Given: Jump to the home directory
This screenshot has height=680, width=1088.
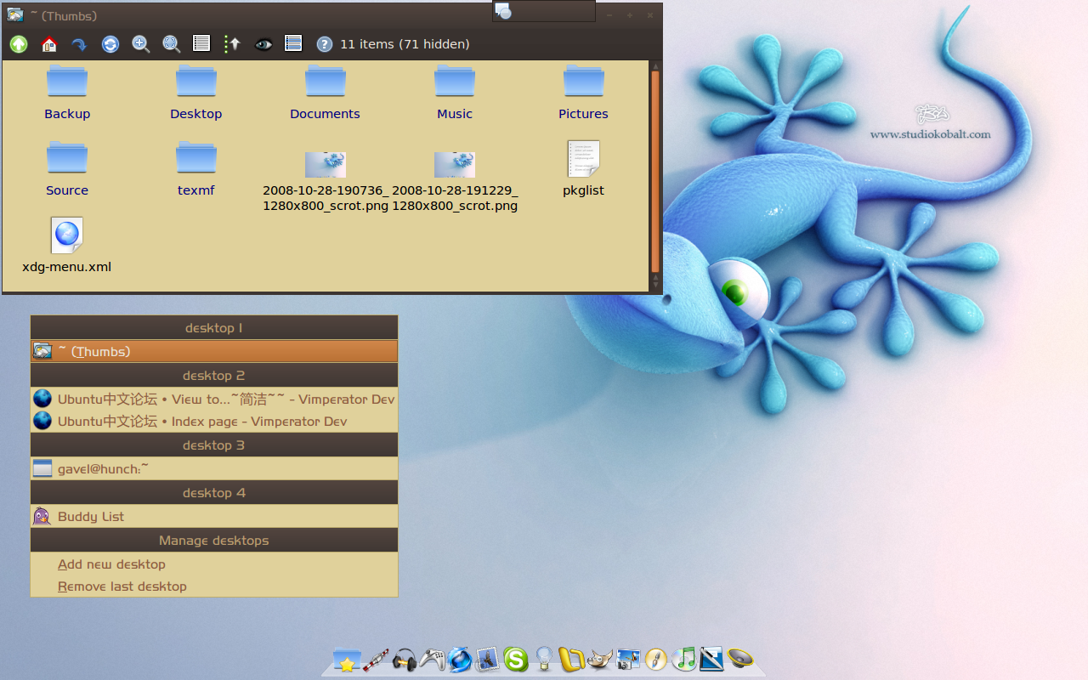Looking at the screenshot, I should point(49,44).
